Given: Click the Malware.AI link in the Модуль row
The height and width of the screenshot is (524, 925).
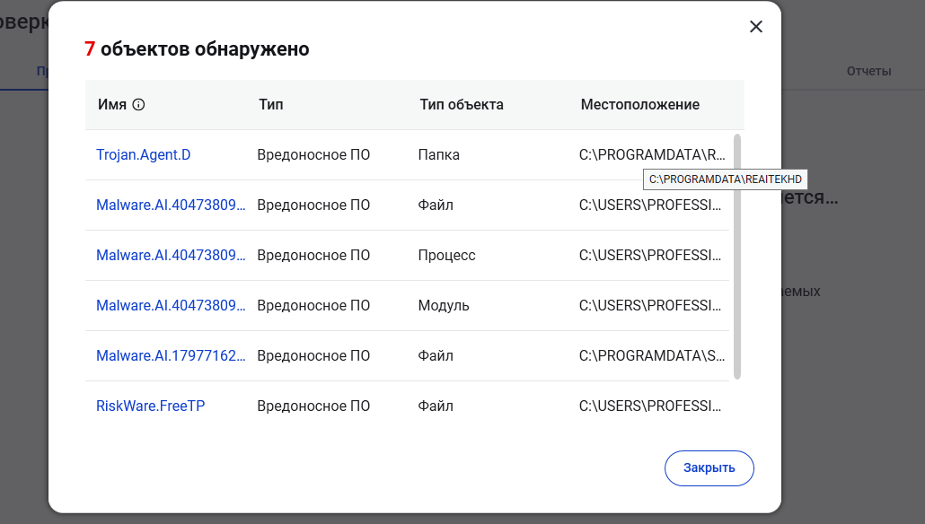Looking at the screenshot, I should (171, 305).
